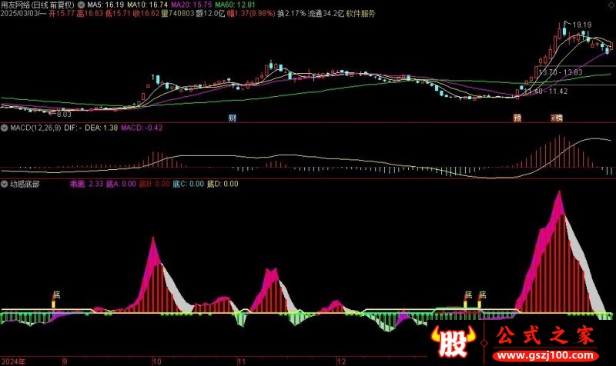Viewport: 616px width, 366px height.
Task: Click the high price 高16.63
Action: (x=89, y=14)
